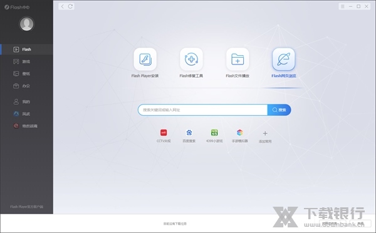This screenshot has width=376, height=233.
Task: Open the Flash section in the sidebar
Action: coord(26,49)
